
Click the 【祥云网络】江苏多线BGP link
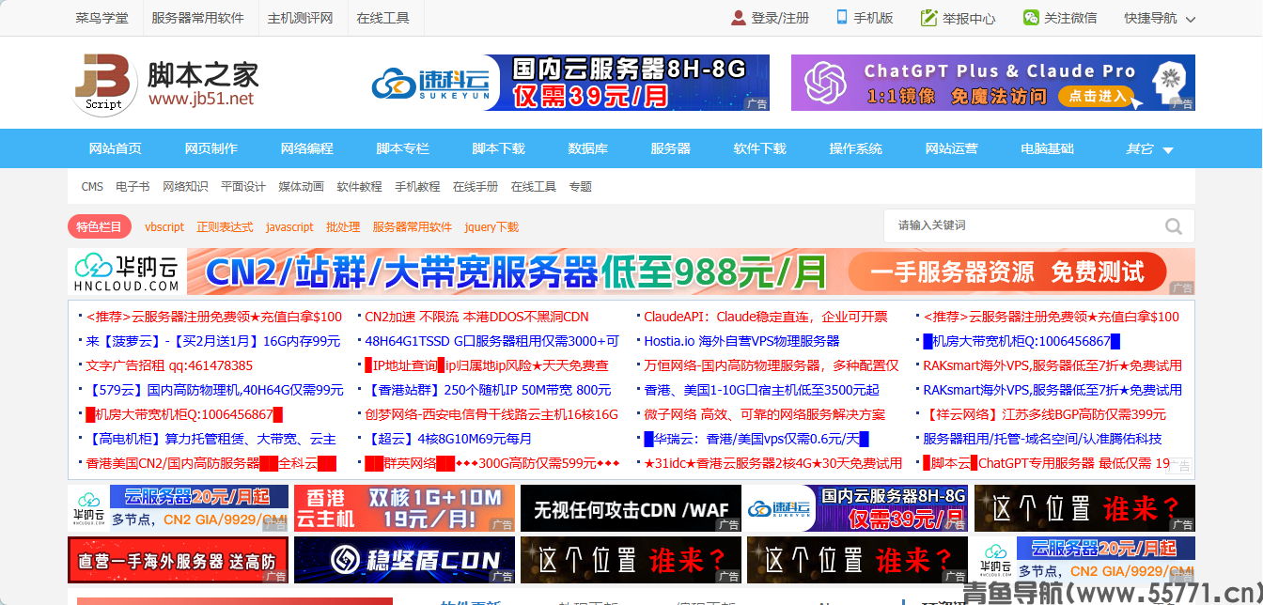click(x=1044, y=414)
